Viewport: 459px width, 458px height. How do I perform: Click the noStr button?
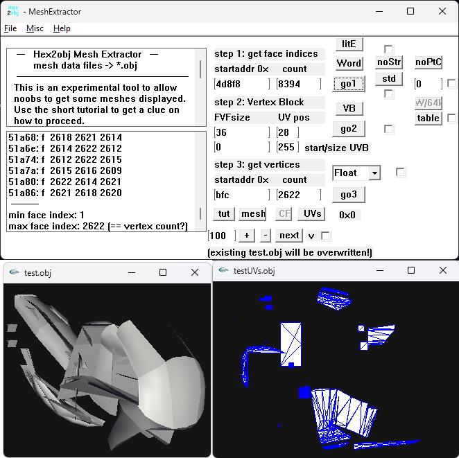389,62
